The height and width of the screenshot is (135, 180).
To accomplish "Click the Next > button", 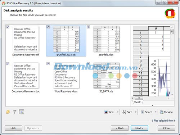I will tap(139, 128).
